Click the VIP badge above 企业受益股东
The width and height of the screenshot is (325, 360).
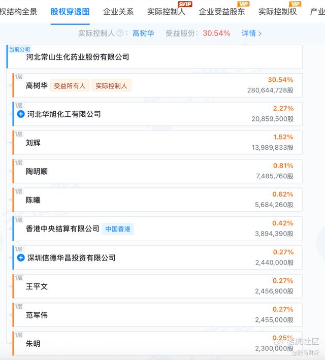(x=244, y=4)
